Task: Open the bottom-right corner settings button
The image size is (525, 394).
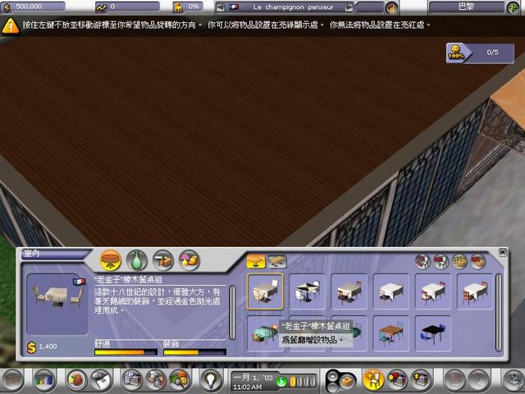Action: tap(514, 380)
